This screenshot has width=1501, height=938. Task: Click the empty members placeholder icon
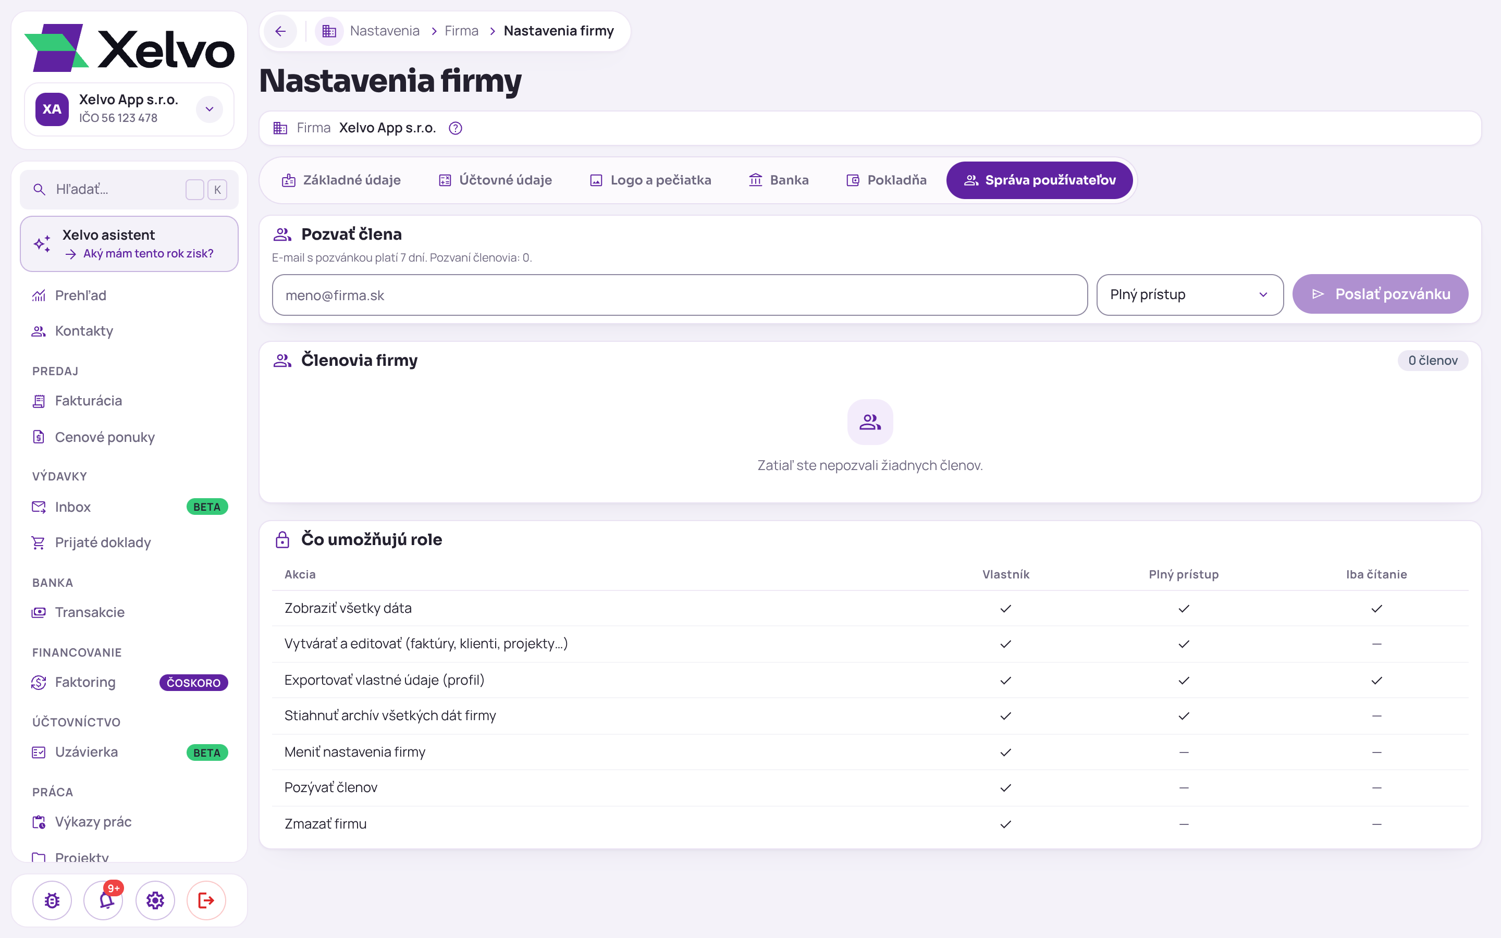870,422
